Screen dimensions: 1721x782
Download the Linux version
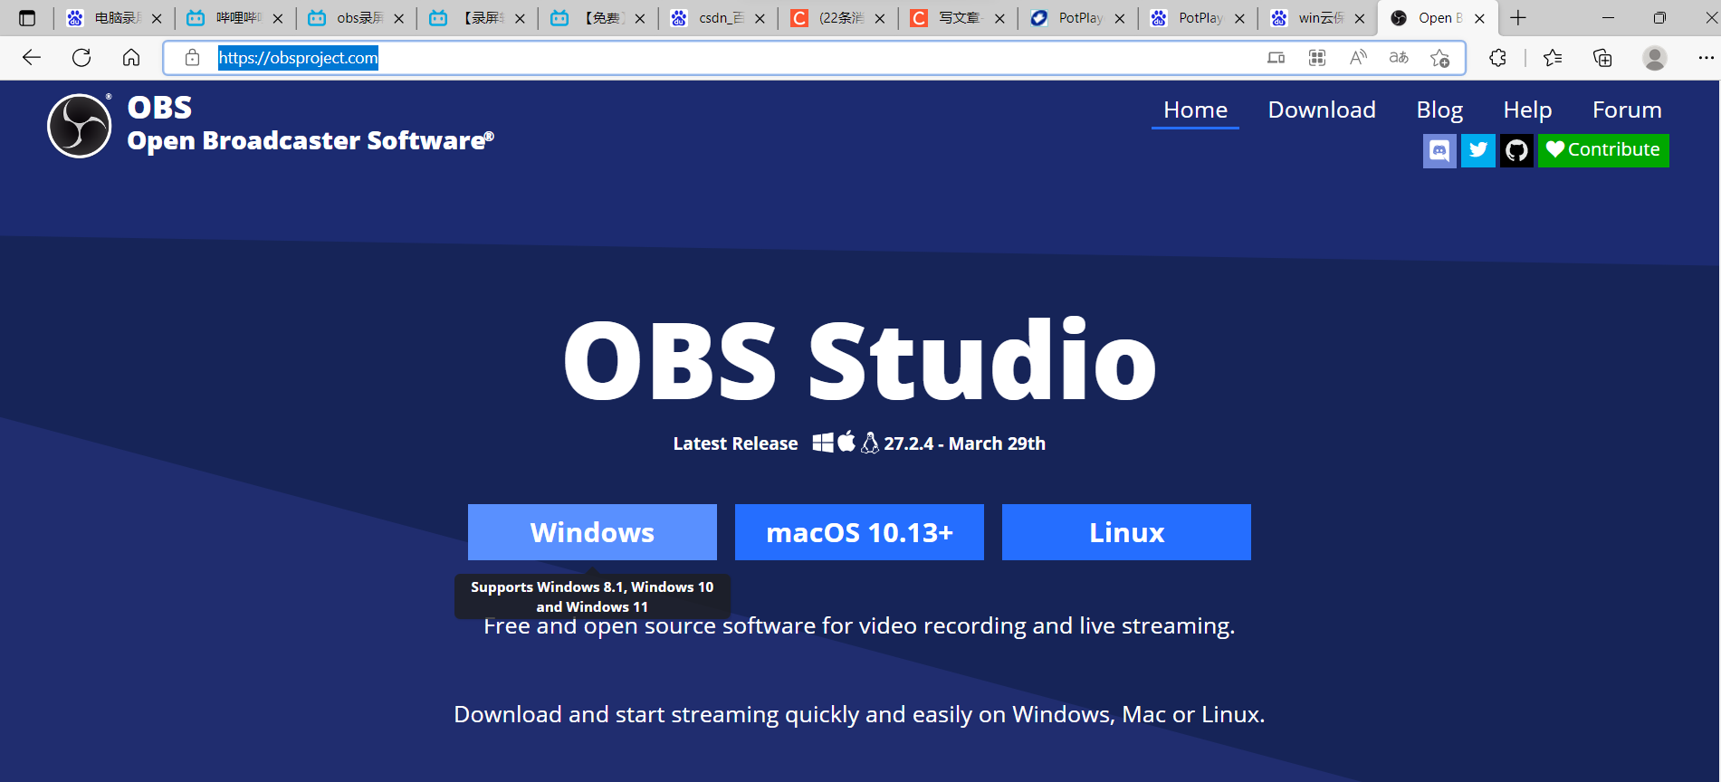(1126, 532)
